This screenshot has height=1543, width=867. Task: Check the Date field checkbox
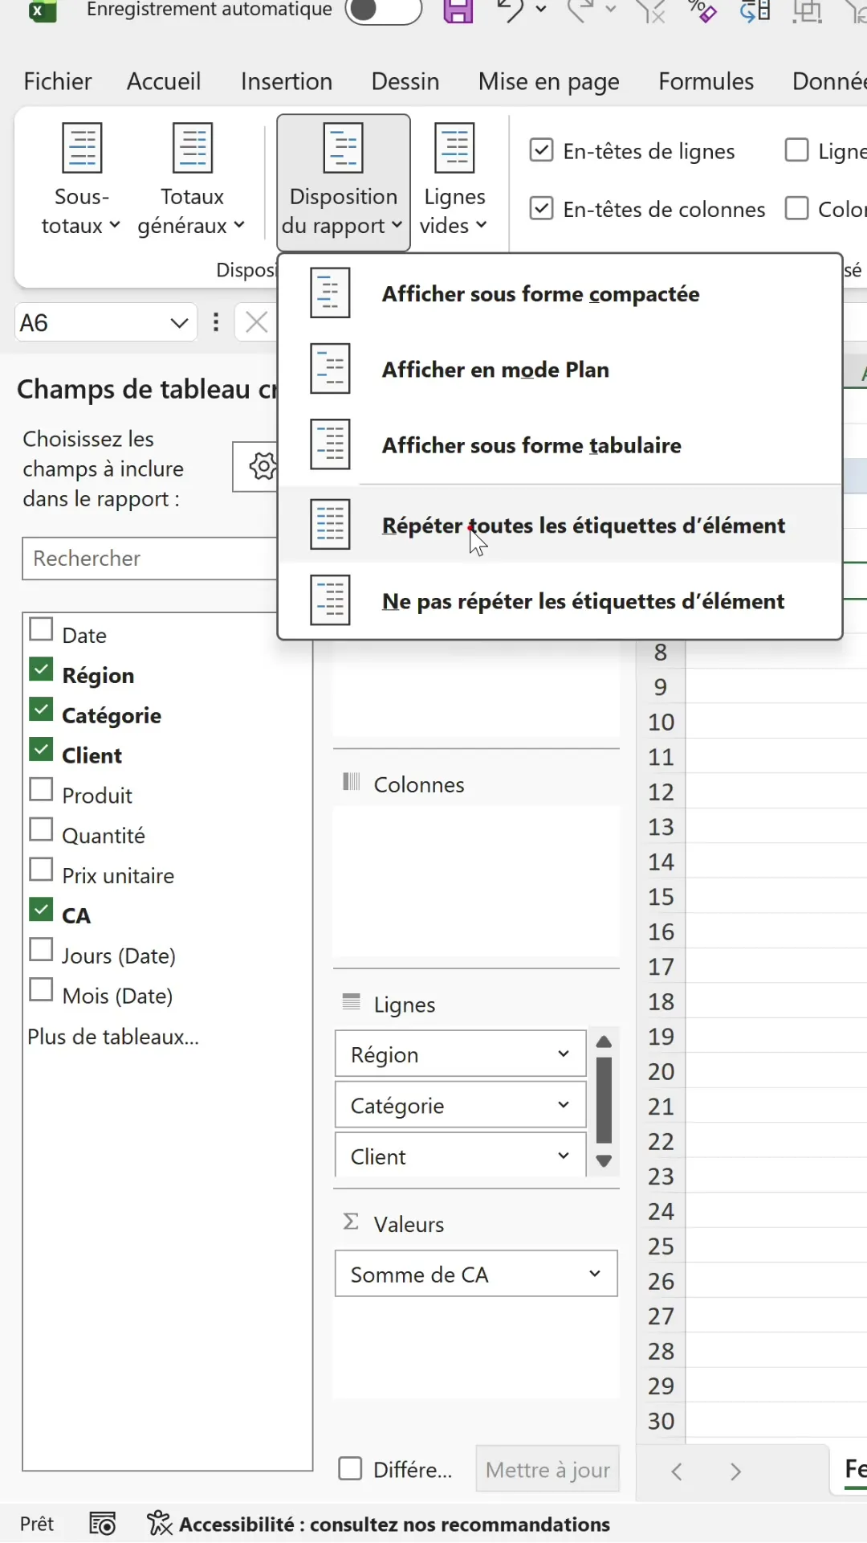(x=41, y=629)
